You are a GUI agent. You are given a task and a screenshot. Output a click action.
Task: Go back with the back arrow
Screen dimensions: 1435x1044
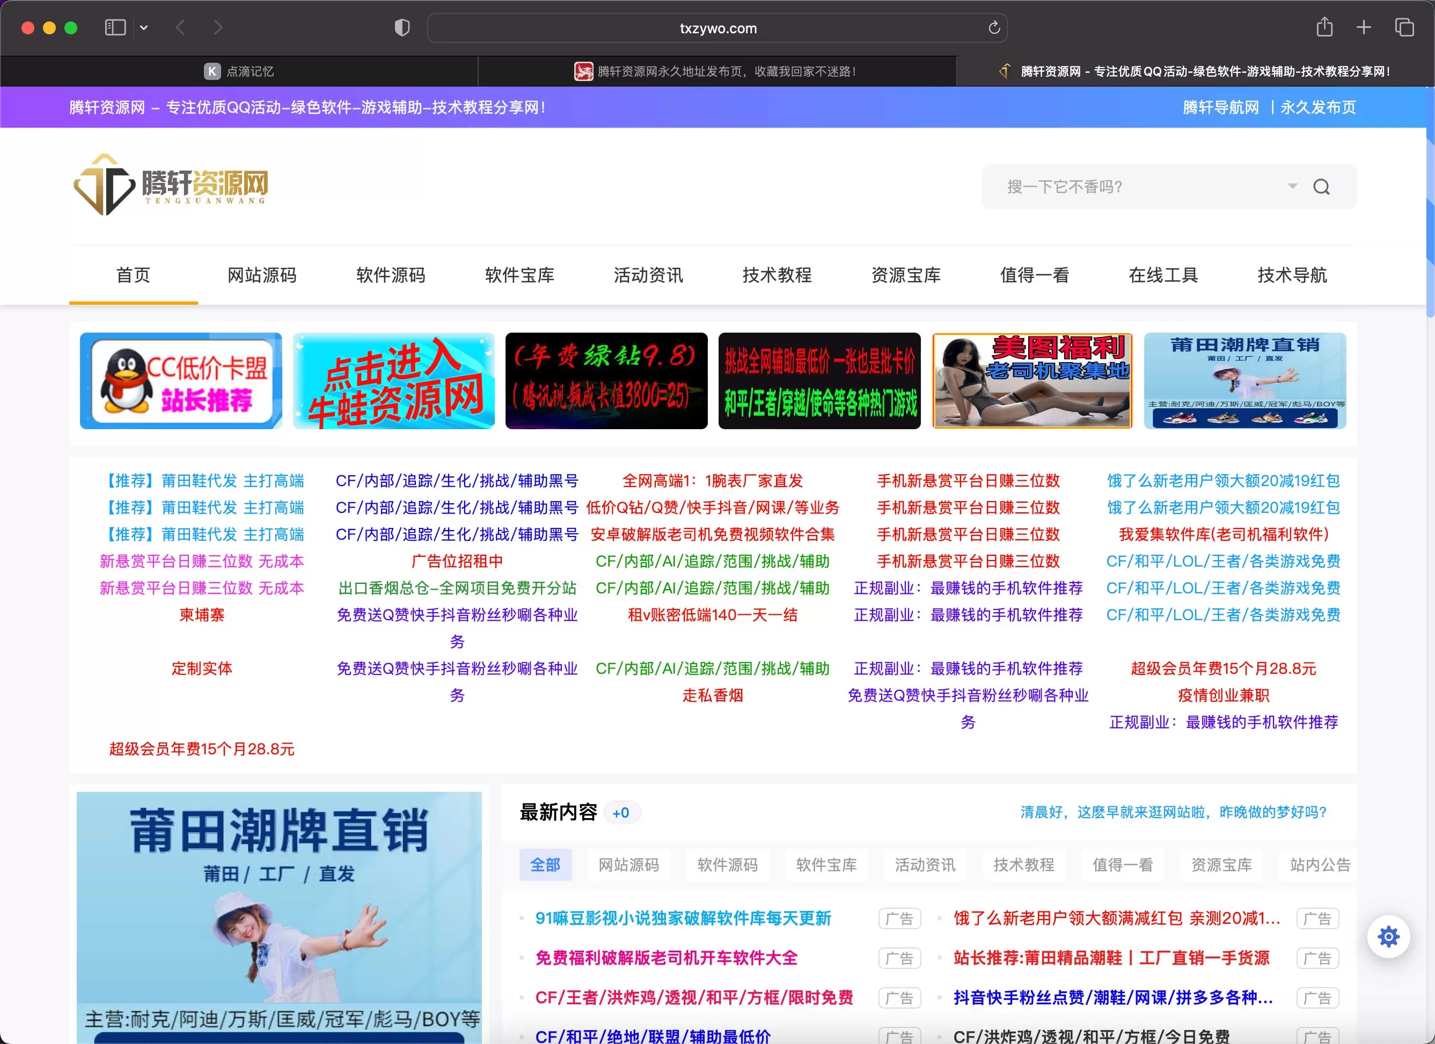tap(180, 28)
